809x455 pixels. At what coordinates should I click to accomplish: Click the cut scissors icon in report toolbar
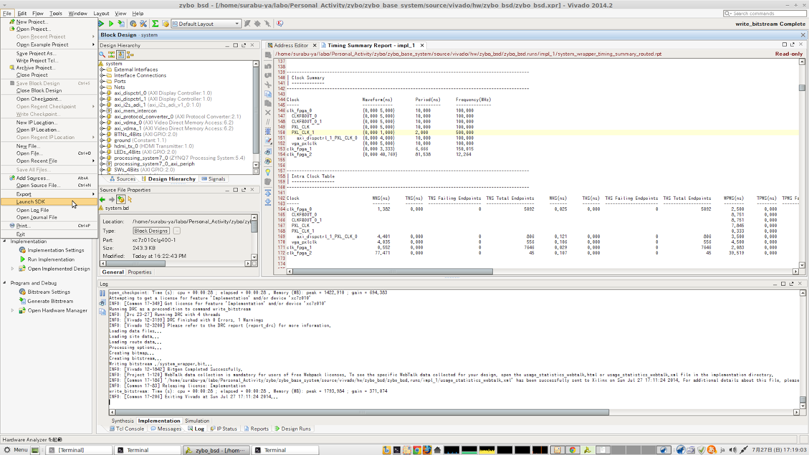pos(268,84)
